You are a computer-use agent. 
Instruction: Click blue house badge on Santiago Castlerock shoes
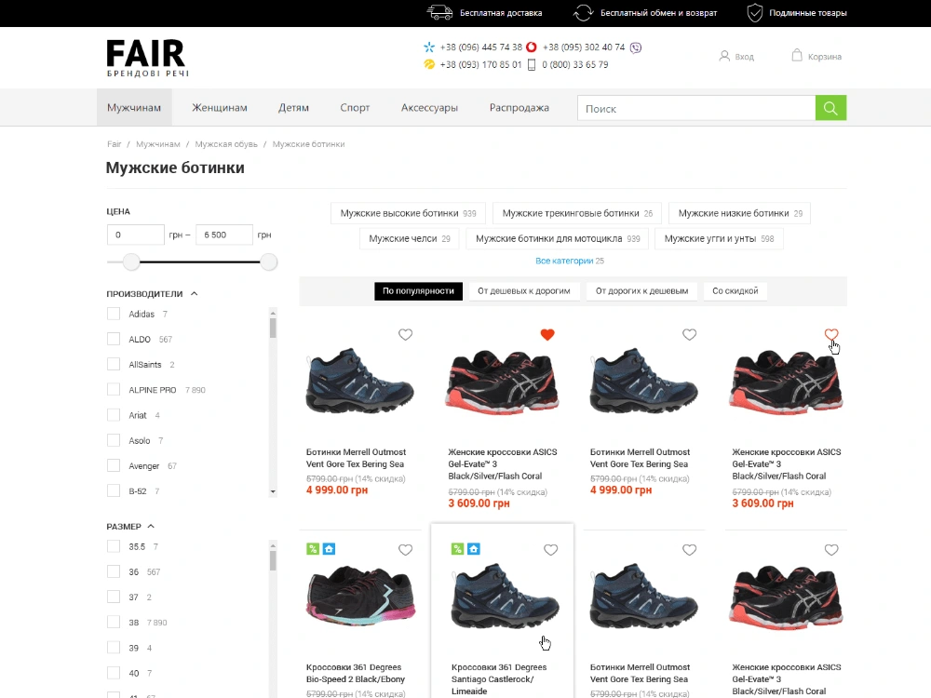[x=474, y=549]
